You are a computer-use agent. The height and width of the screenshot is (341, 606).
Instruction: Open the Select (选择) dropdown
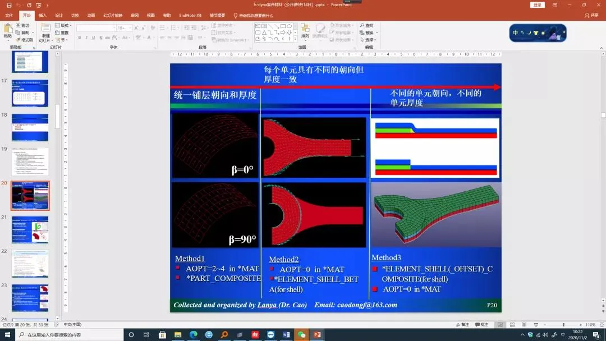[x=369, y=40]
